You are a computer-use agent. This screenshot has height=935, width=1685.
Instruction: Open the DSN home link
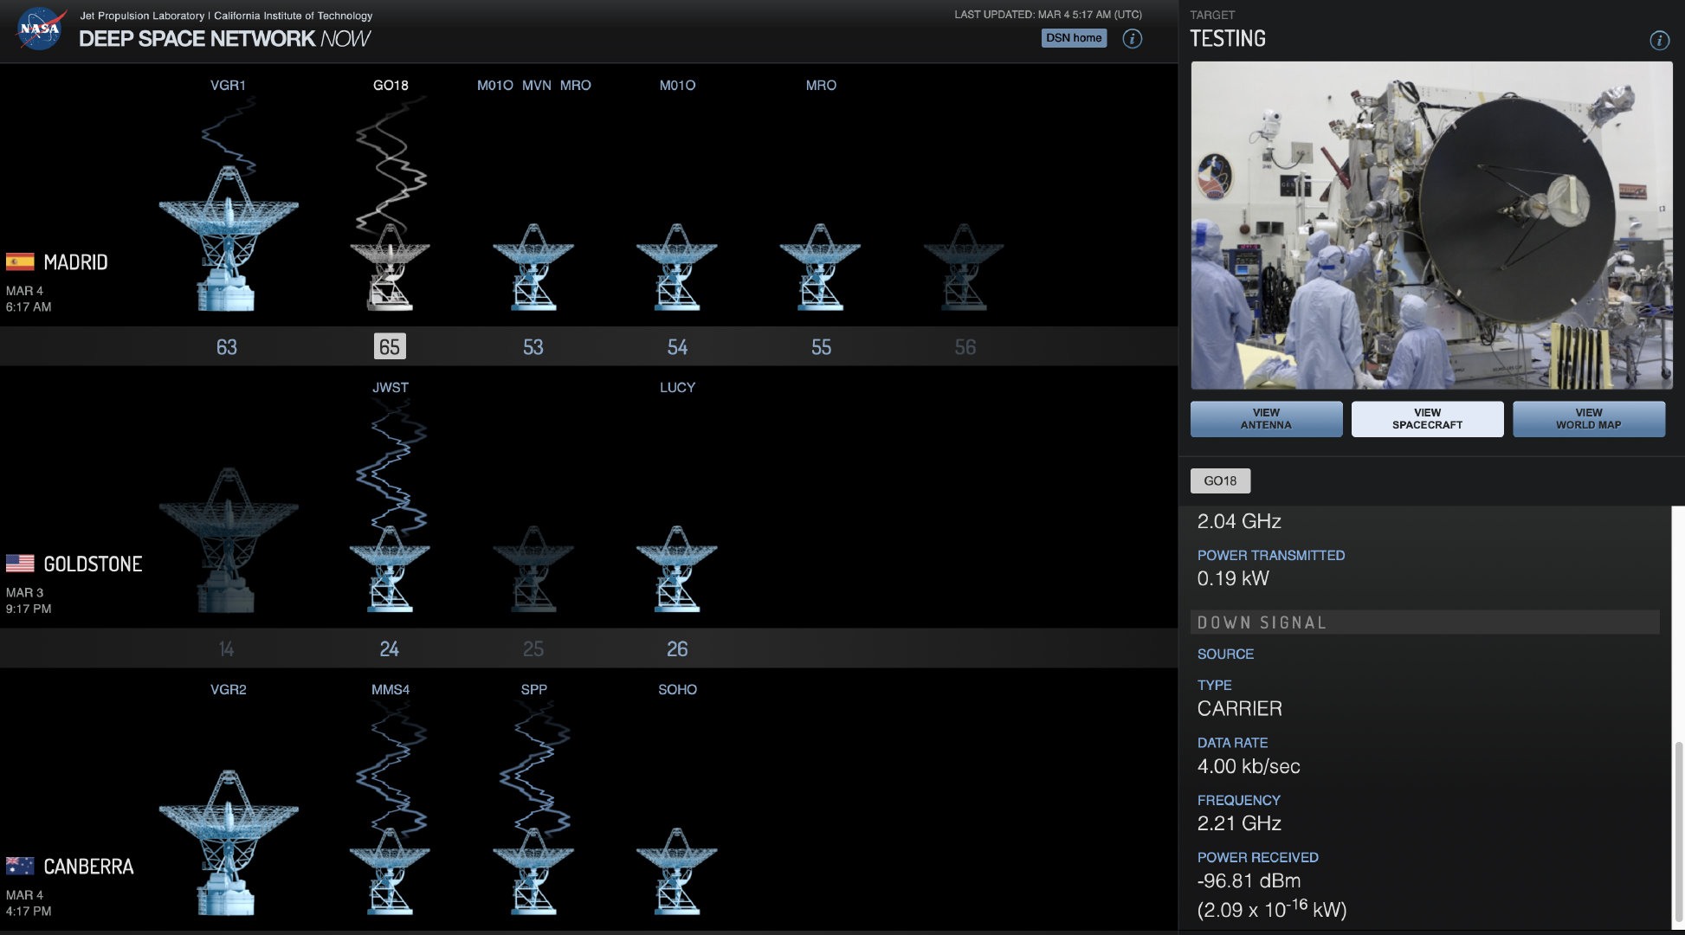click(x=1074, y=38)
